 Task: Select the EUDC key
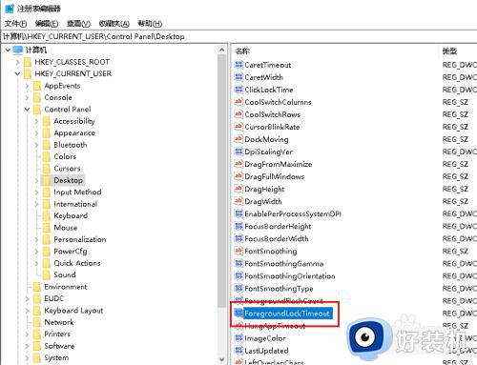(x=53, y=298)
